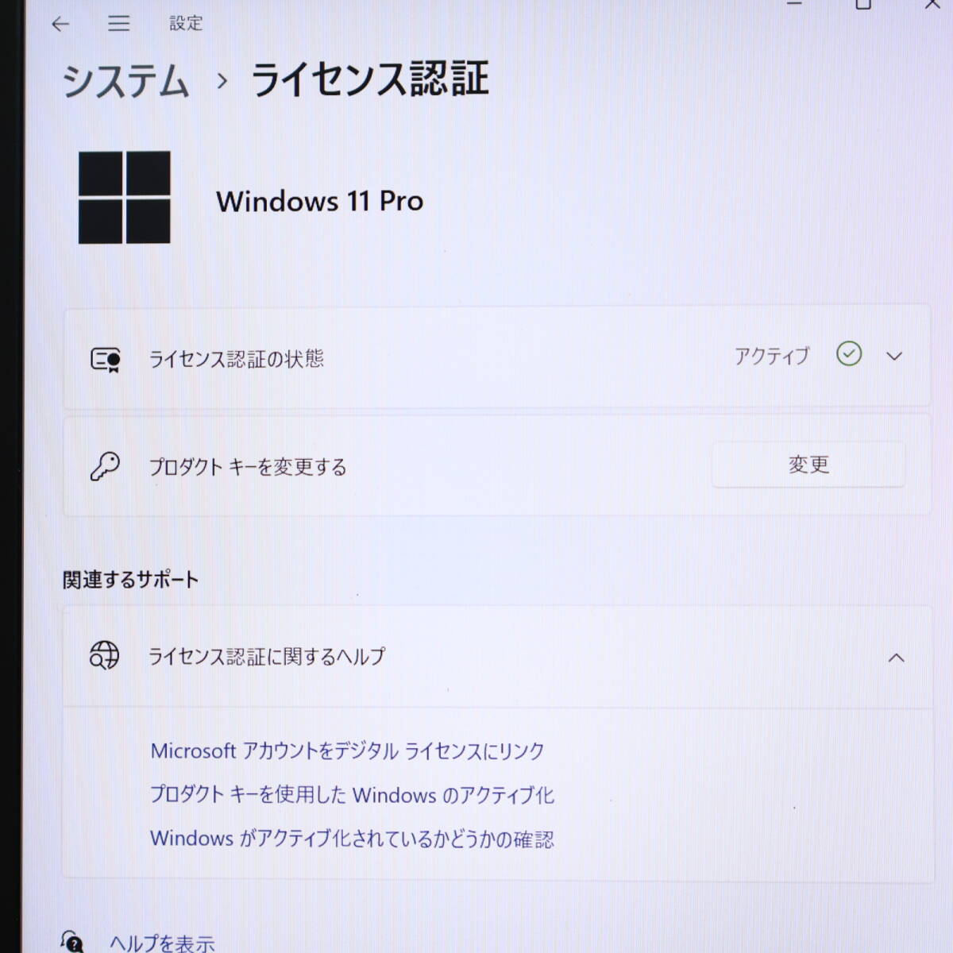This screenshot has width=953, height=953.
Task: Expand the ライセンス認証の状態 chevron
Action: [894, 357]
